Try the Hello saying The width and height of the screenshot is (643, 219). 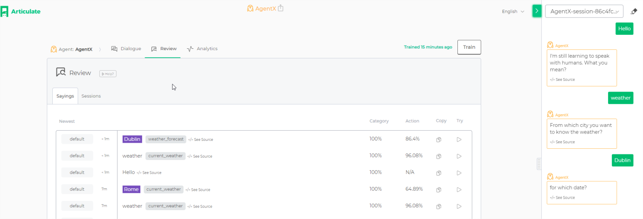tap(459, 173)
